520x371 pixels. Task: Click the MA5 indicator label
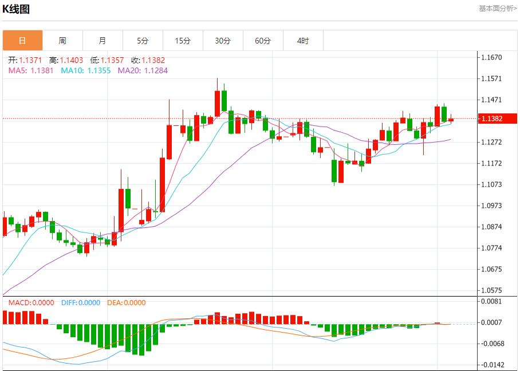[x=31, y=70]
